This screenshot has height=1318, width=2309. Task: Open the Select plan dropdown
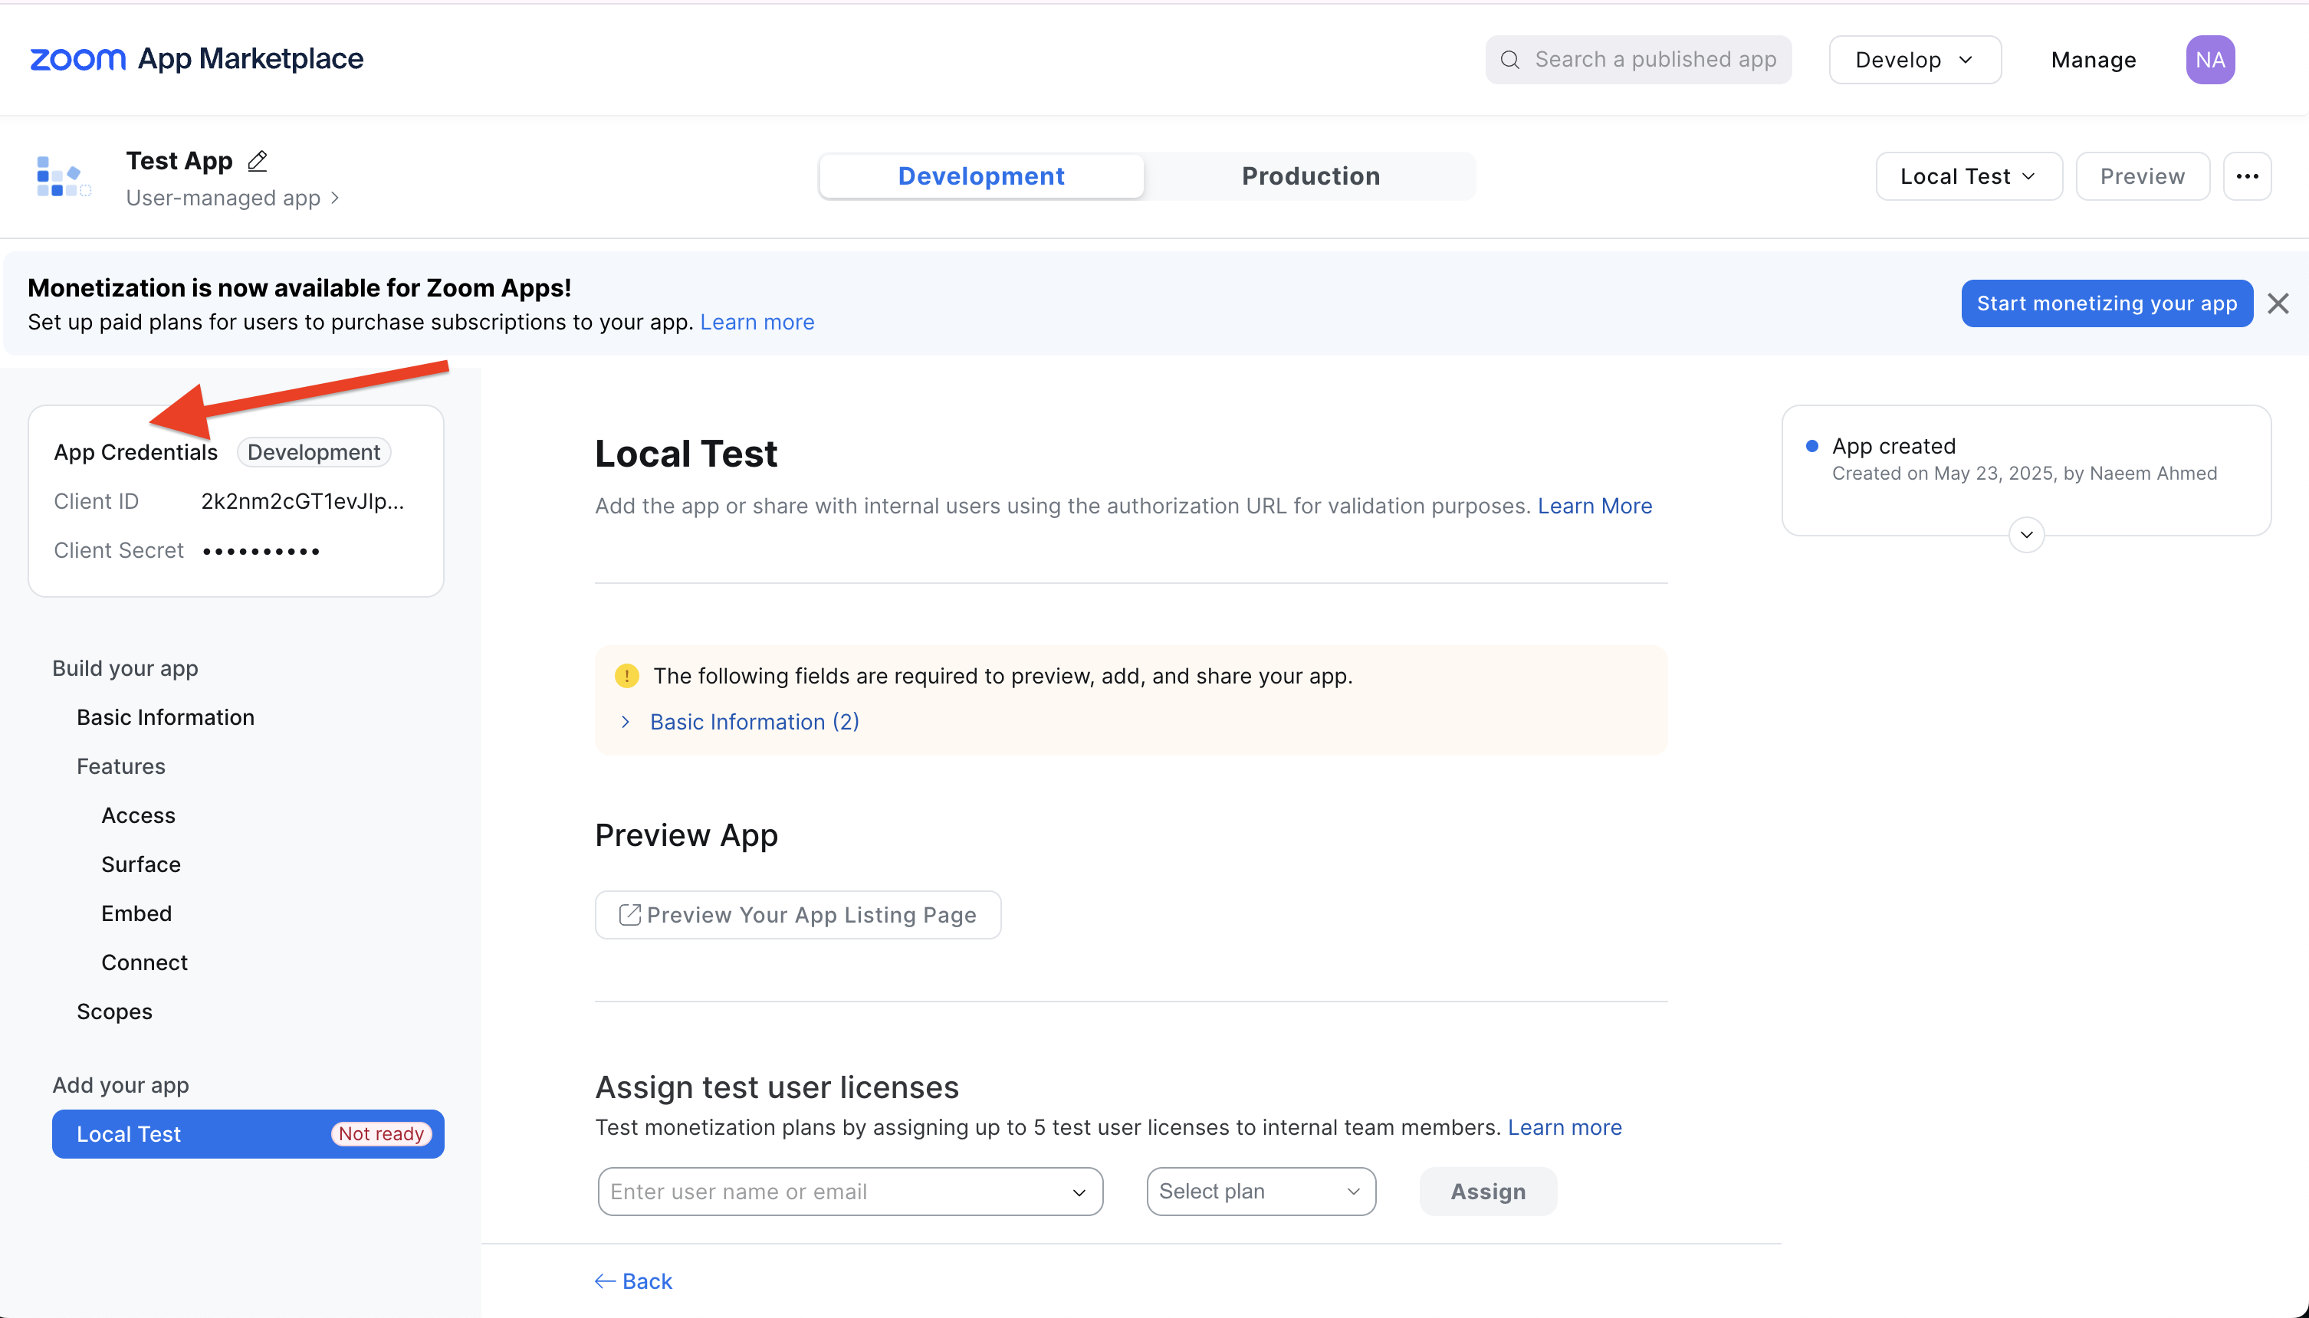1260,1192
